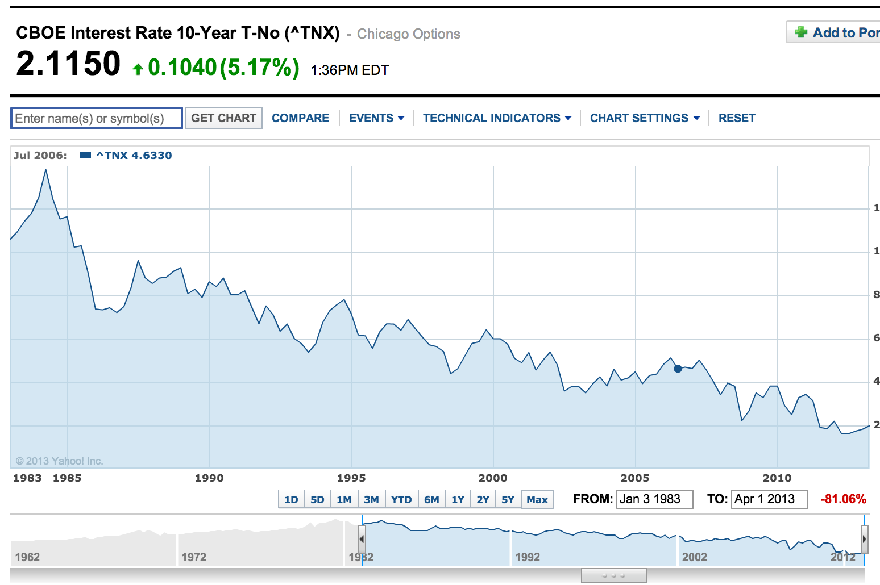Click the ^TNX 4.6330 legend label
Image resolution: width=880 pixels, height=585 pixels.
point(134,155)
